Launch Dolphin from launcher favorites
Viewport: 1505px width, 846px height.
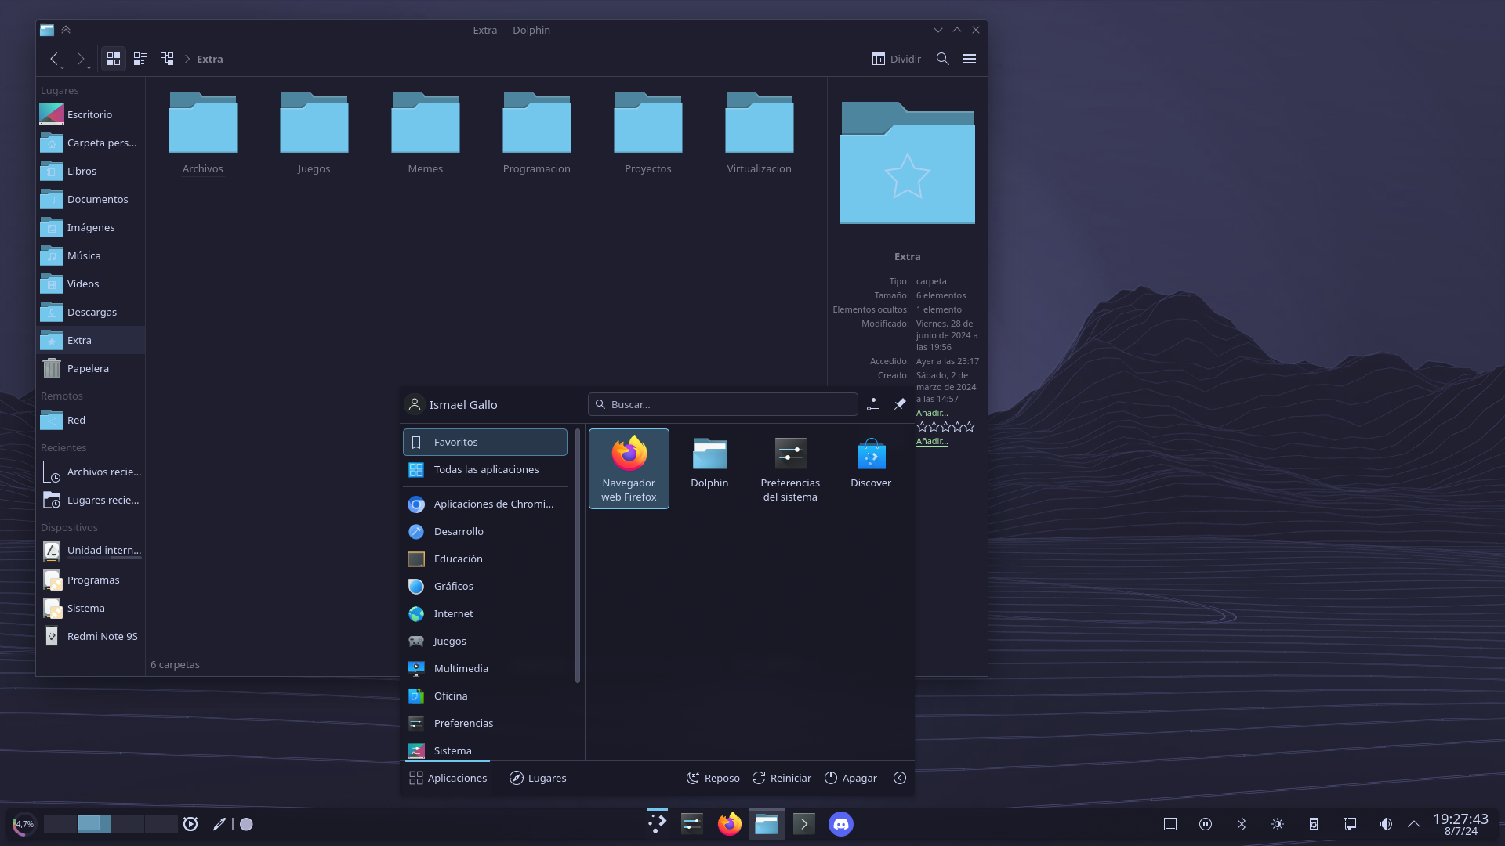709,468
